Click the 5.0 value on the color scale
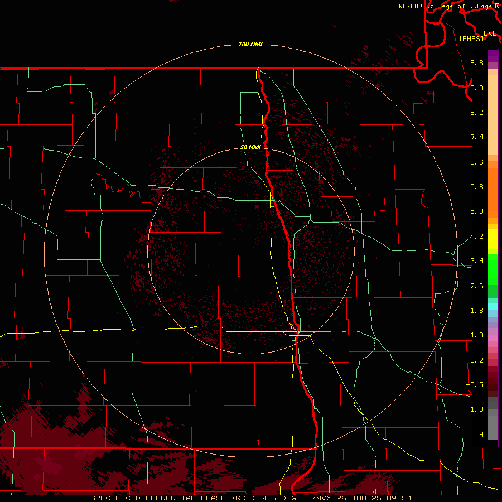The image size is (502, 502). click(477, 211)
